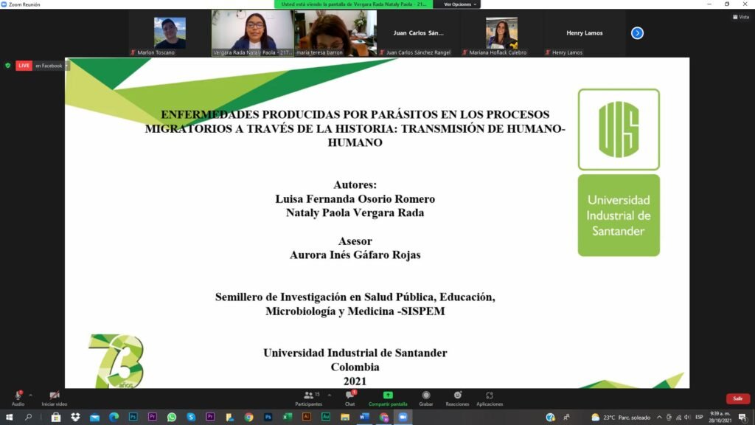Expand the Participantes caret arrow
This screenshot has width=755, height=425.
[330, 395]
